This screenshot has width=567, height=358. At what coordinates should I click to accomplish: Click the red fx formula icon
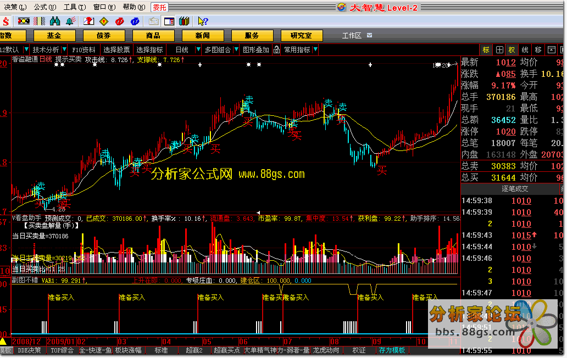tap(120, 21)
